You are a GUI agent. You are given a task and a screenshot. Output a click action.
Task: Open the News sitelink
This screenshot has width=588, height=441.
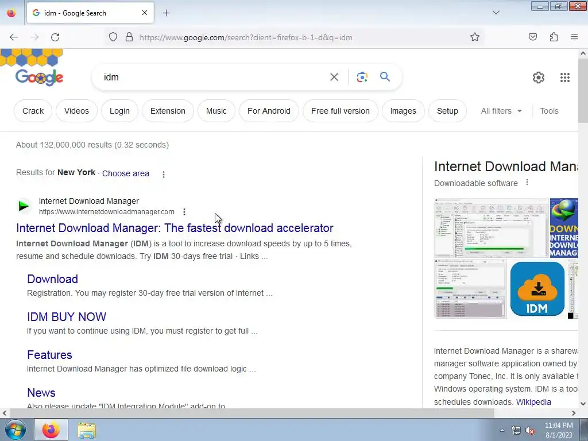(41, 393)
